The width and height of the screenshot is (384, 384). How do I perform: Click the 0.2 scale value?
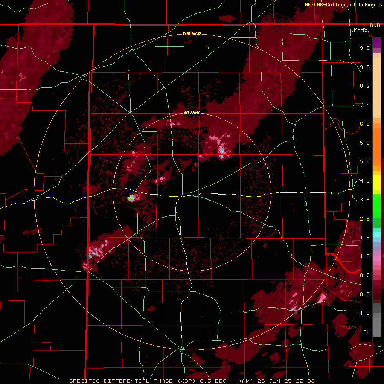365,276
